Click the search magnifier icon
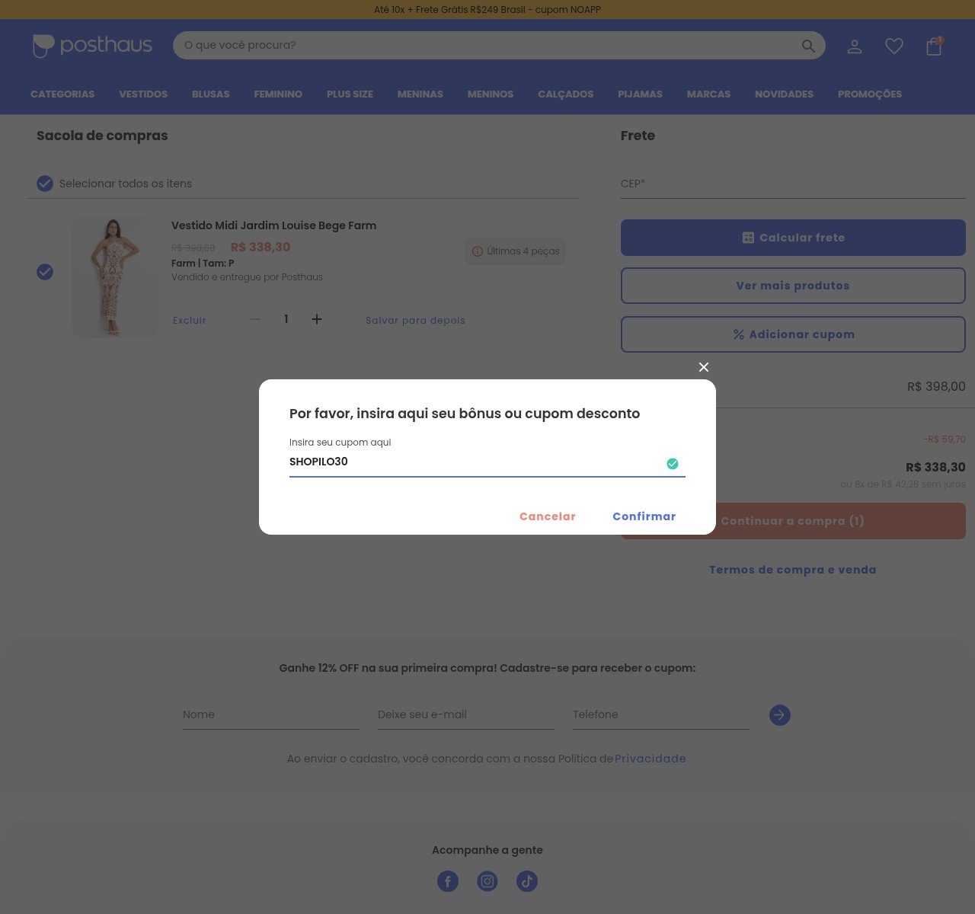 (x=808, y=46)
